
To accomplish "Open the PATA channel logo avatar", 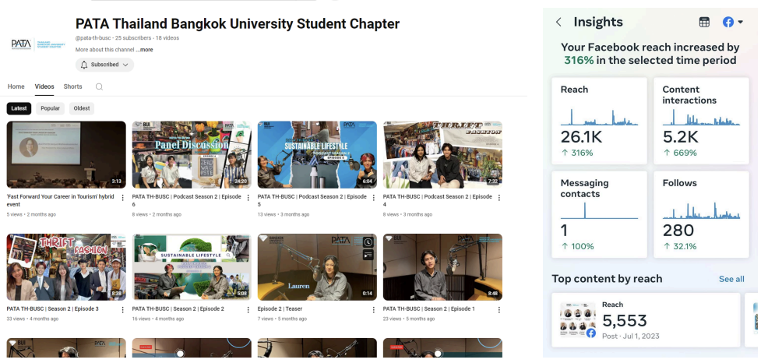I will [38, 44].
